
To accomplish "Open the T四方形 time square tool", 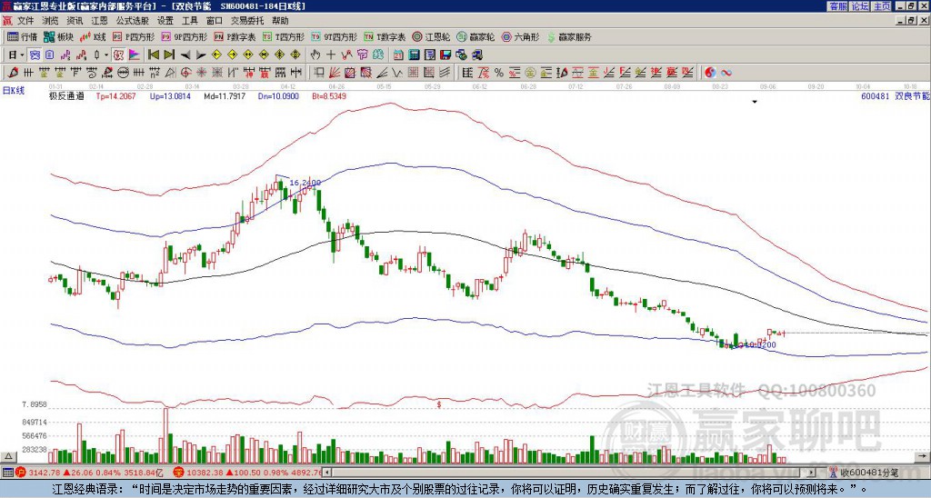I will pos(284,36).
